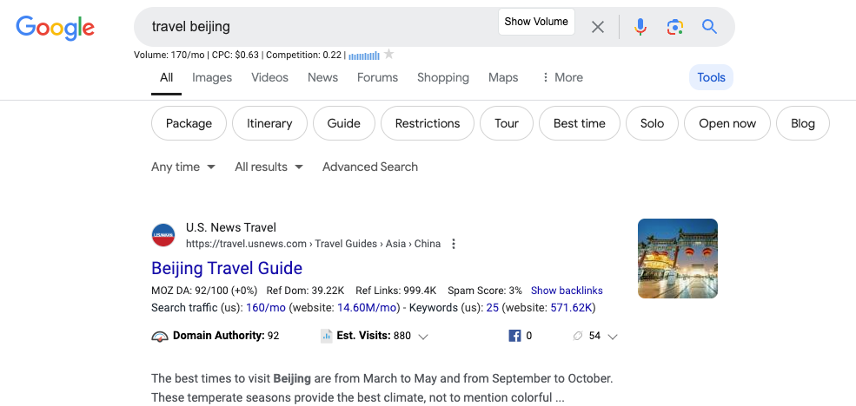This screenshot has width=856, height=406.
Task: Open the All results dropdown
Action: (x=269, y=167)
